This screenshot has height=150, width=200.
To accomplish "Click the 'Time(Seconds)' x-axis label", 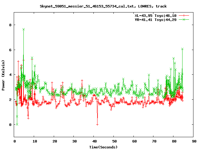I will [103, 147].
